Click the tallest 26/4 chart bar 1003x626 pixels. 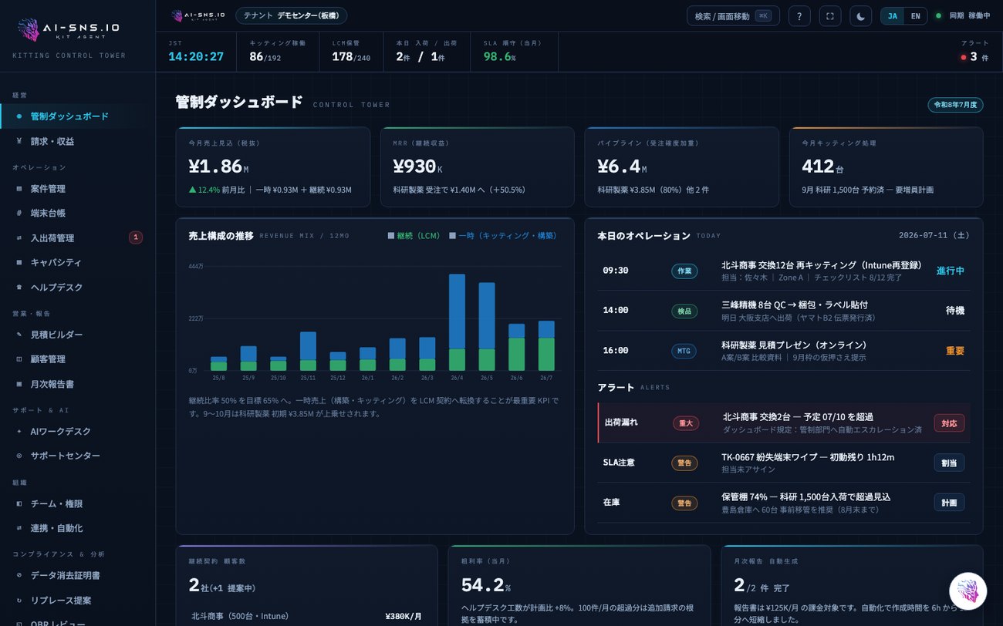coord(457,322)
